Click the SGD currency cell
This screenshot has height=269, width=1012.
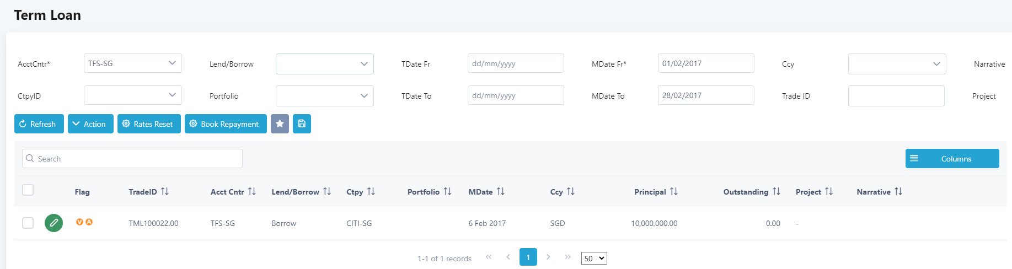coord(558,223)
